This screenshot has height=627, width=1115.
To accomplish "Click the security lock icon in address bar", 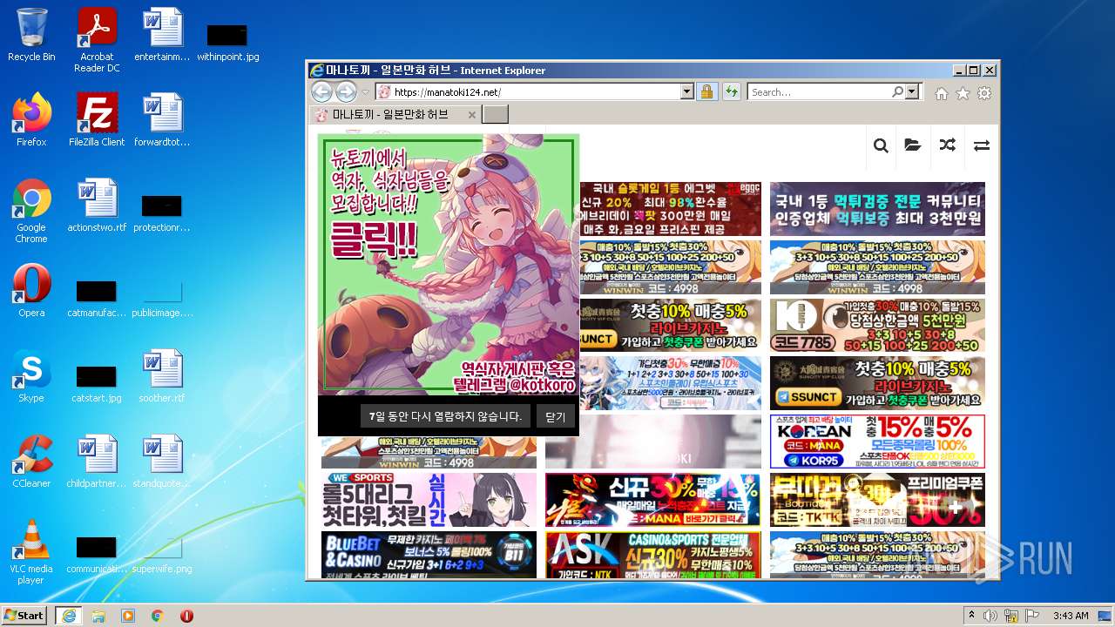I will [706, 91].
